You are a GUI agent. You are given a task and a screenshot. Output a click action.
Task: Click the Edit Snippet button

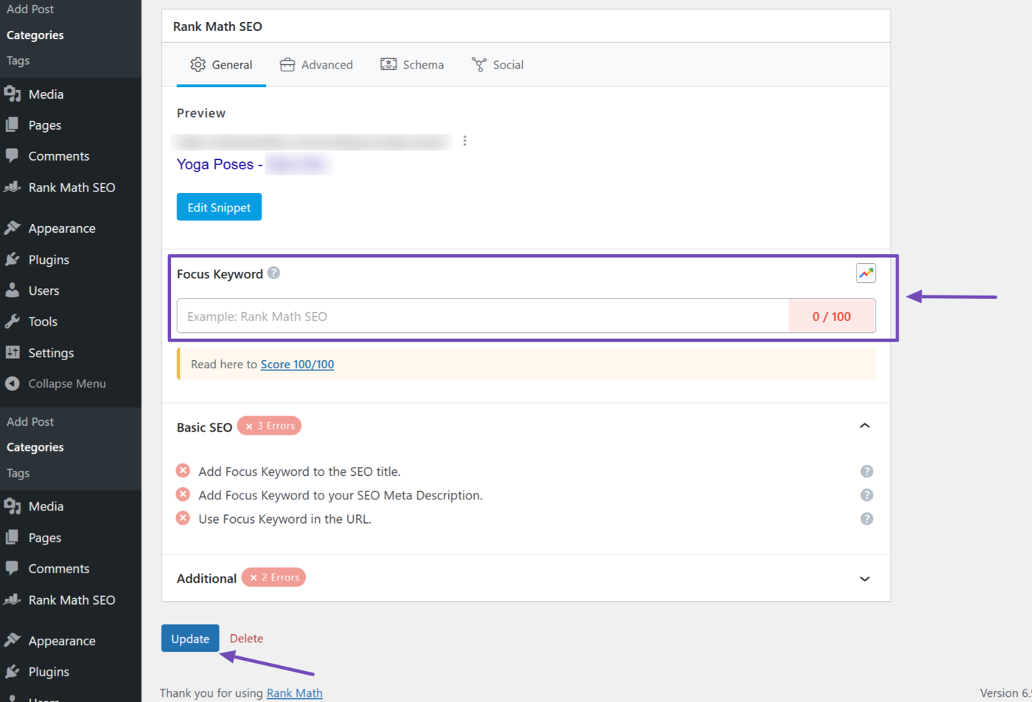pos(219,207)
